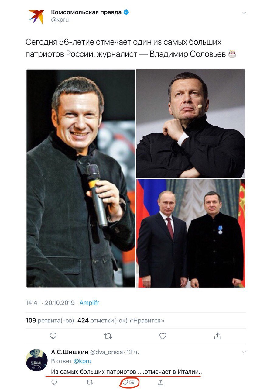This screenshot has width=267, height=389.
Task: Click the reply icon under main tweet
Action: click(x=53, y=336)
